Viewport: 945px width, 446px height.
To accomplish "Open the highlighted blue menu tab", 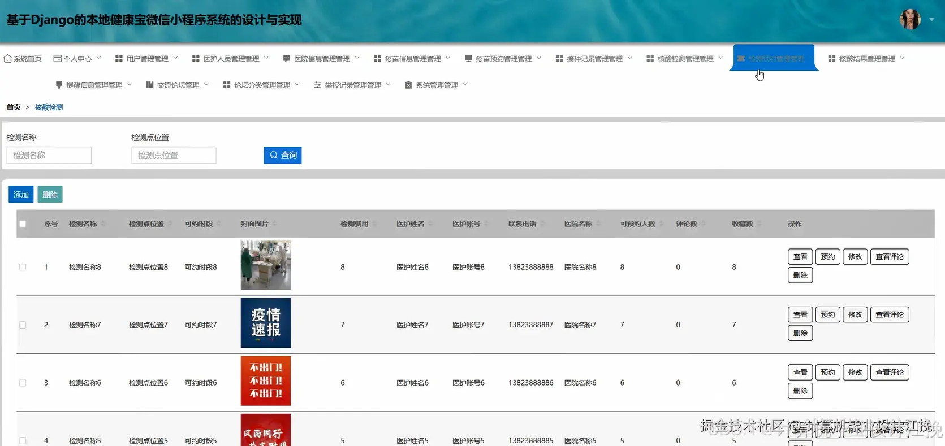I will point(774,58).
